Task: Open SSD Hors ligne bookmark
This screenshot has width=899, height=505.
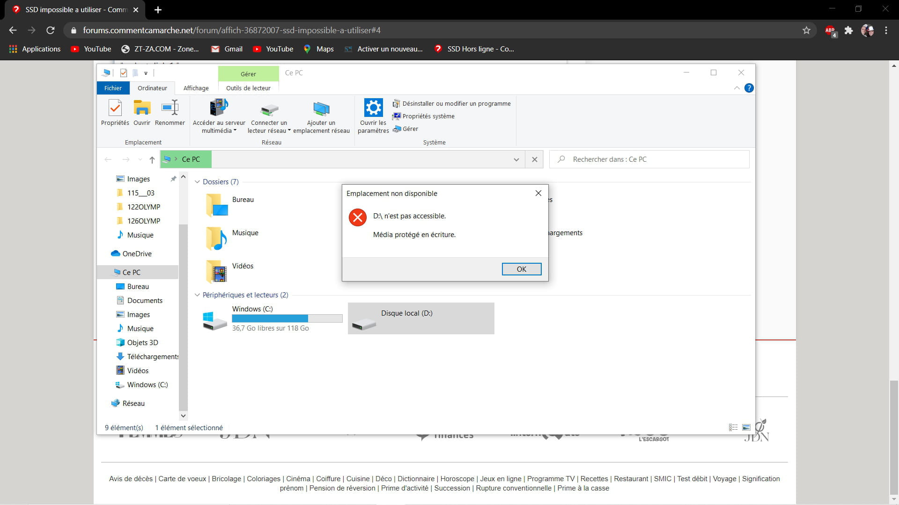Action: pos(474,49)
